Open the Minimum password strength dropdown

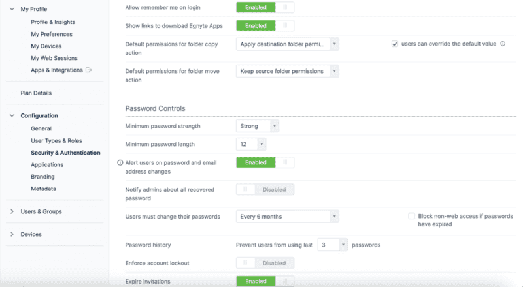pos(258,126)
